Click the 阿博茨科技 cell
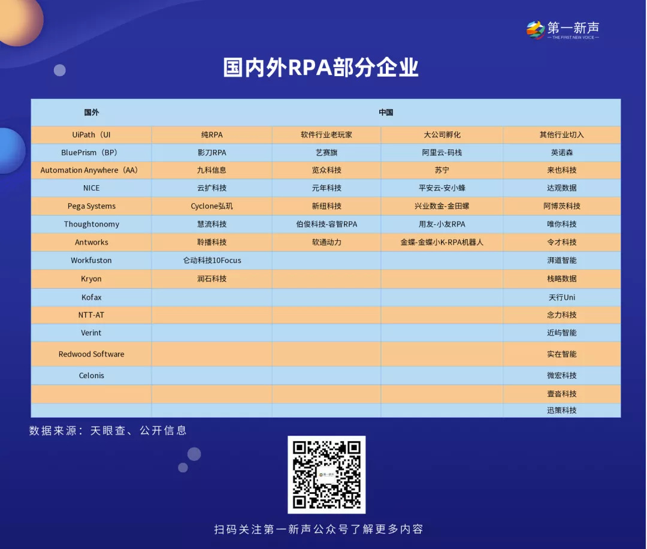 pos(561,206)
